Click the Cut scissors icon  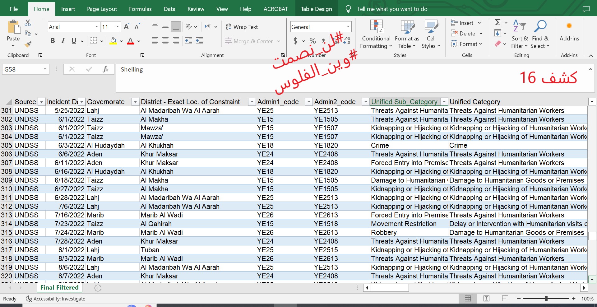coord(28,23)
